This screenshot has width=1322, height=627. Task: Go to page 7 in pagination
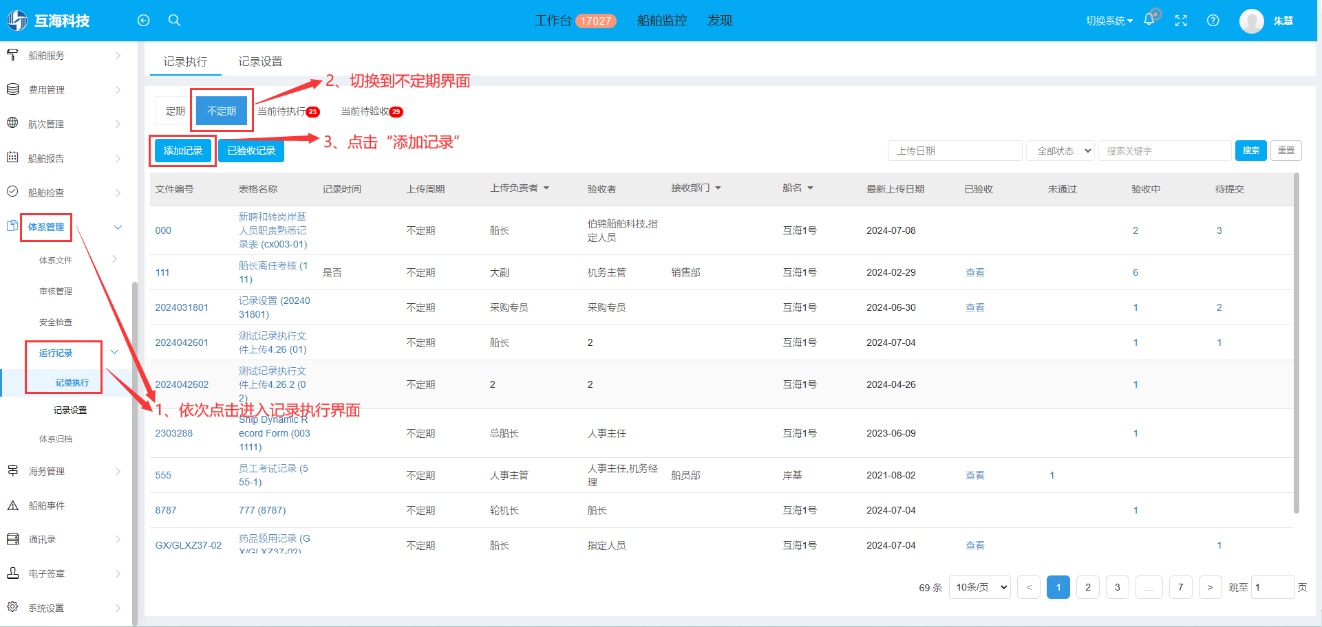point(1181,587)
